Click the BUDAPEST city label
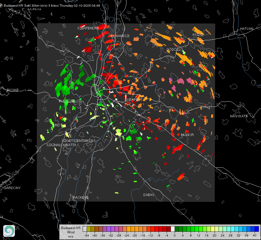Image resolution: width=261 pixels, height=240 pixels. 133,99
